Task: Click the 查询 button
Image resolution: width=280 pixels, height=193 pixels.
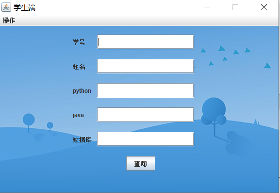Action: (x=141, y=163)
